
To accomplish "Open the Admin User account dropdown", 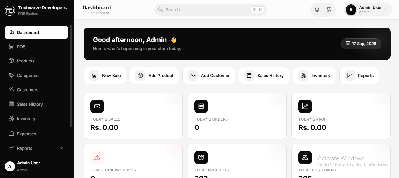I will pyautogui.click(x=368, y=10).
